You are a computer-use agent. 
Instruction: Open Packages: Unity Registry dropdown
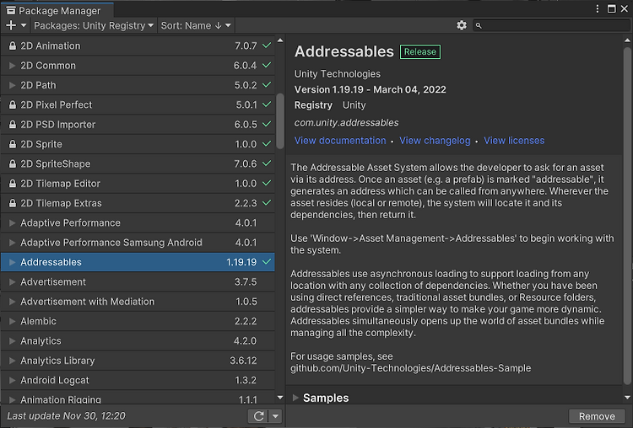(94, 25)
